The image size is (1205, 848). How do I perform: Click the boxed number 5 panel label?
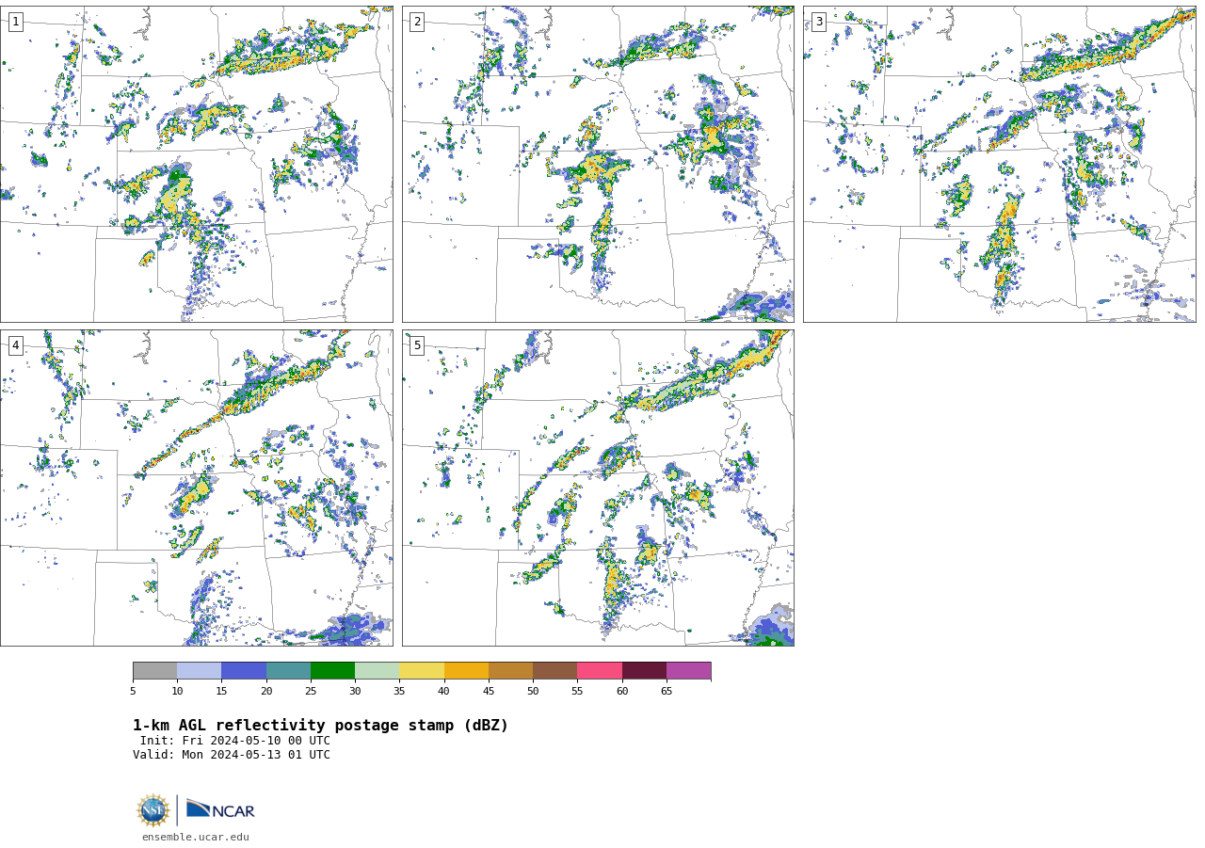click(x=417, y=345)
